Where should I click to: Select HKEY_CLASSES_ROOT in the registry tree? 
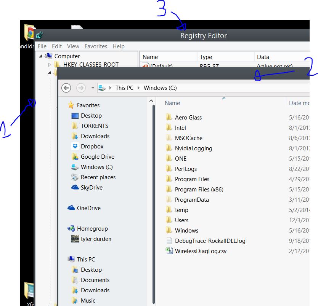point(91,65)
